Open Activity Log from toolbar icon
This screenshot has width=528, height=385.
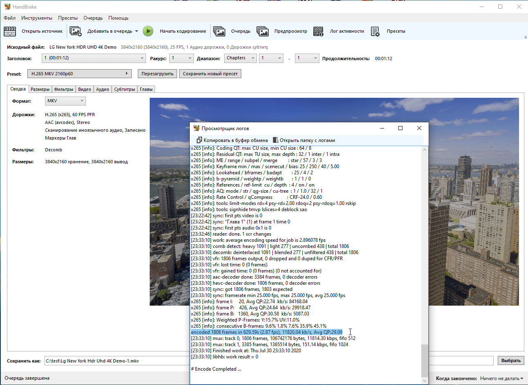[x=319, y=31]
